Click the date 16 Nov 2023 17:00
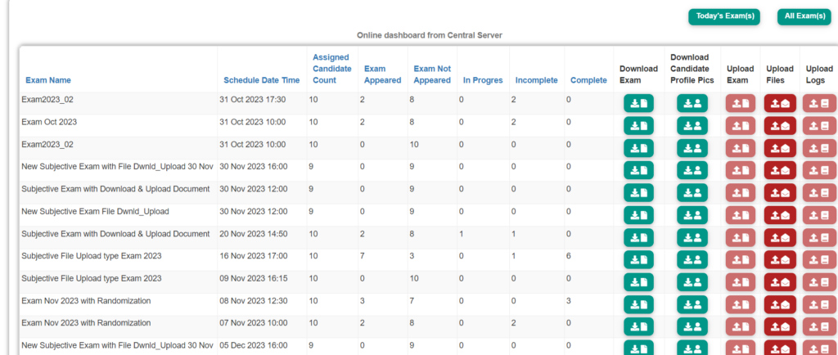The image size is (838, 355). pyautogui.click(x=254, y=256)
